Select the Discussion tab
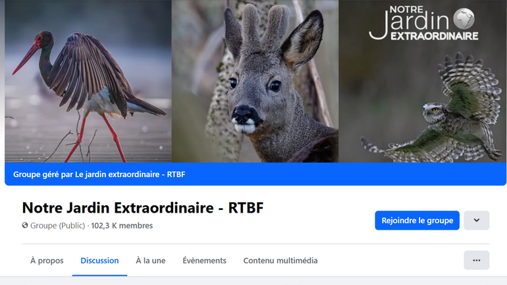The width and height of the screenshot is (507, 285). [99, 261]
